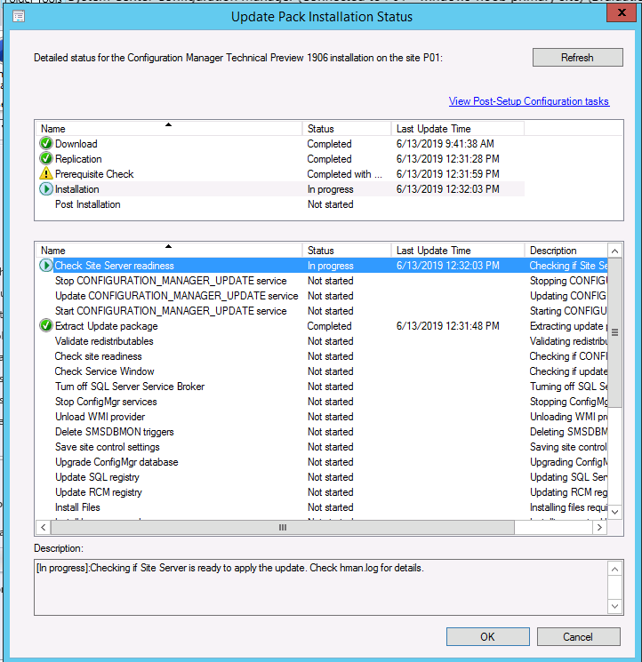
Task: Select Extract Update package row
Action: (322, 326)
